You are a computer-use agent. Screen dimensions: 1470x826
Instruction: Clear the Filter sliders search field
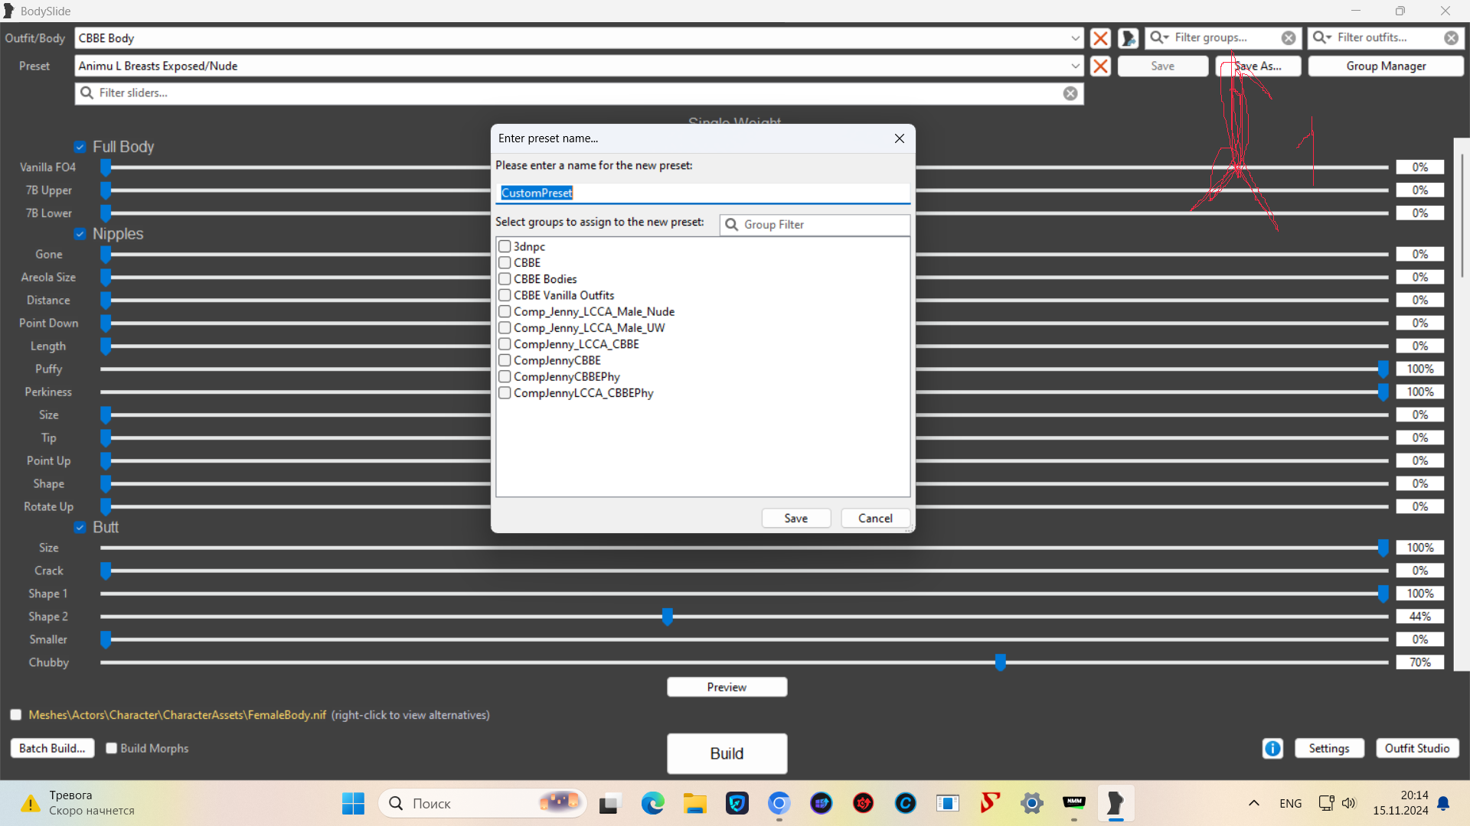click(1070, 93)
